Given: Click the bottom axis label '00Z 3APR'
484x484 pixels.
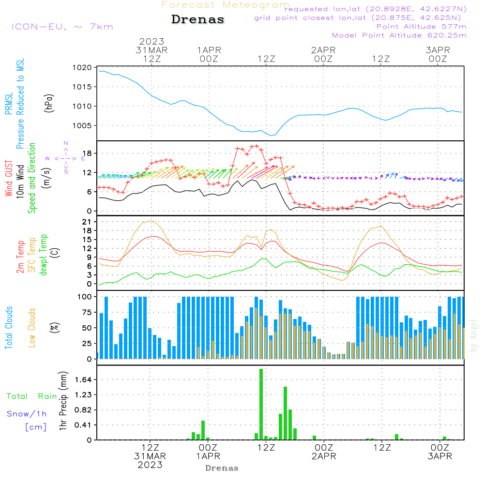Looking at the screenshot, I should 439,452.
